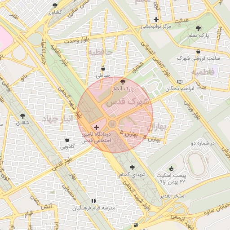
Task: Select the fuel station icon at the bottom
Action: [x=136, y=225]
